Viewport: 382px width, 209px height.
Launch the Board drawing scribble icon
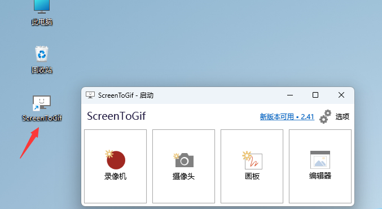click(x=252, y=160)
